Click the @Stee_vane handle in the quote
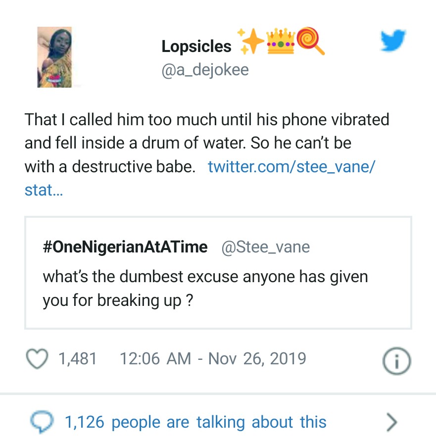 coord(265,247)
